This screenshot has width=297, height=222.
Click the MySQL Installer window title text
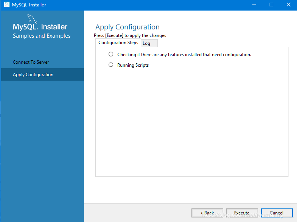point(29,5)
